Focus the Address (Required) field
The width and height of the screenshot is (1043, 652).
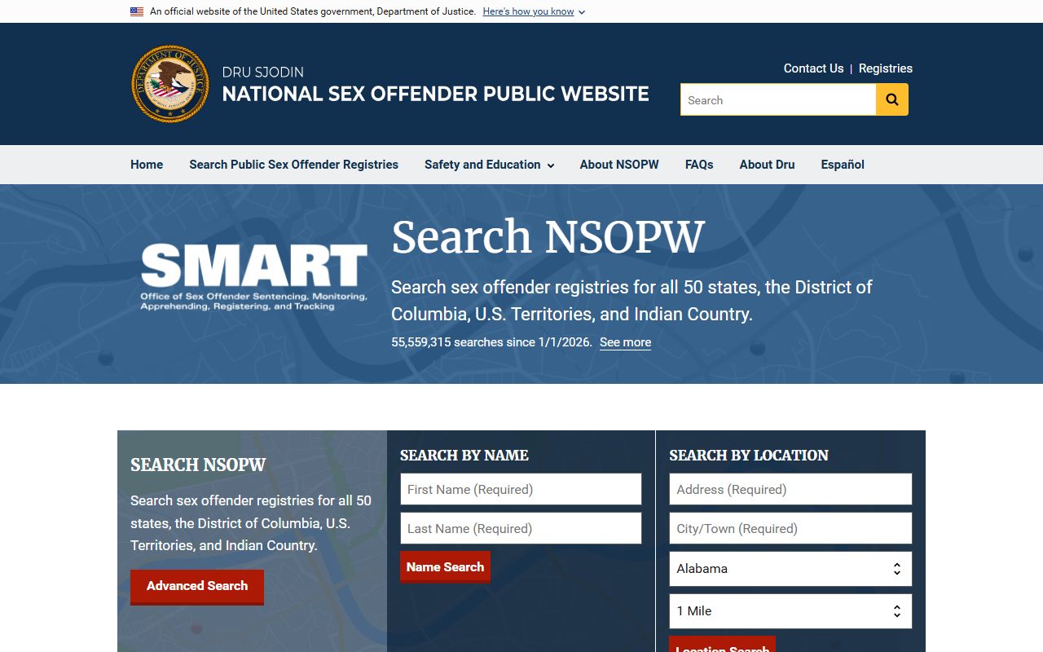coord(790,489)
